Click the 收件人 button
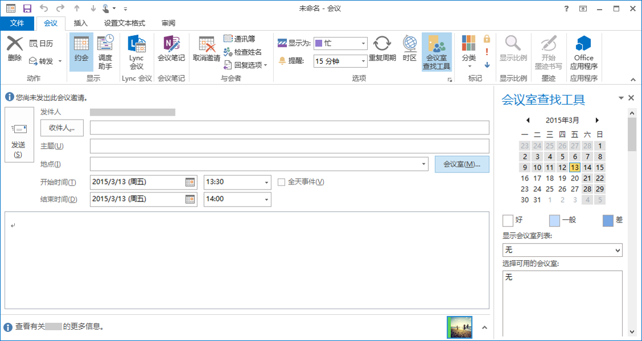This screenshot has width=642, height=341. [62, 128]
